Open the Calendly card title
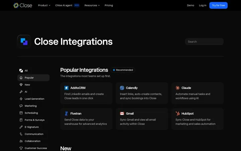The image size is (241, 151). click(132, 88)
